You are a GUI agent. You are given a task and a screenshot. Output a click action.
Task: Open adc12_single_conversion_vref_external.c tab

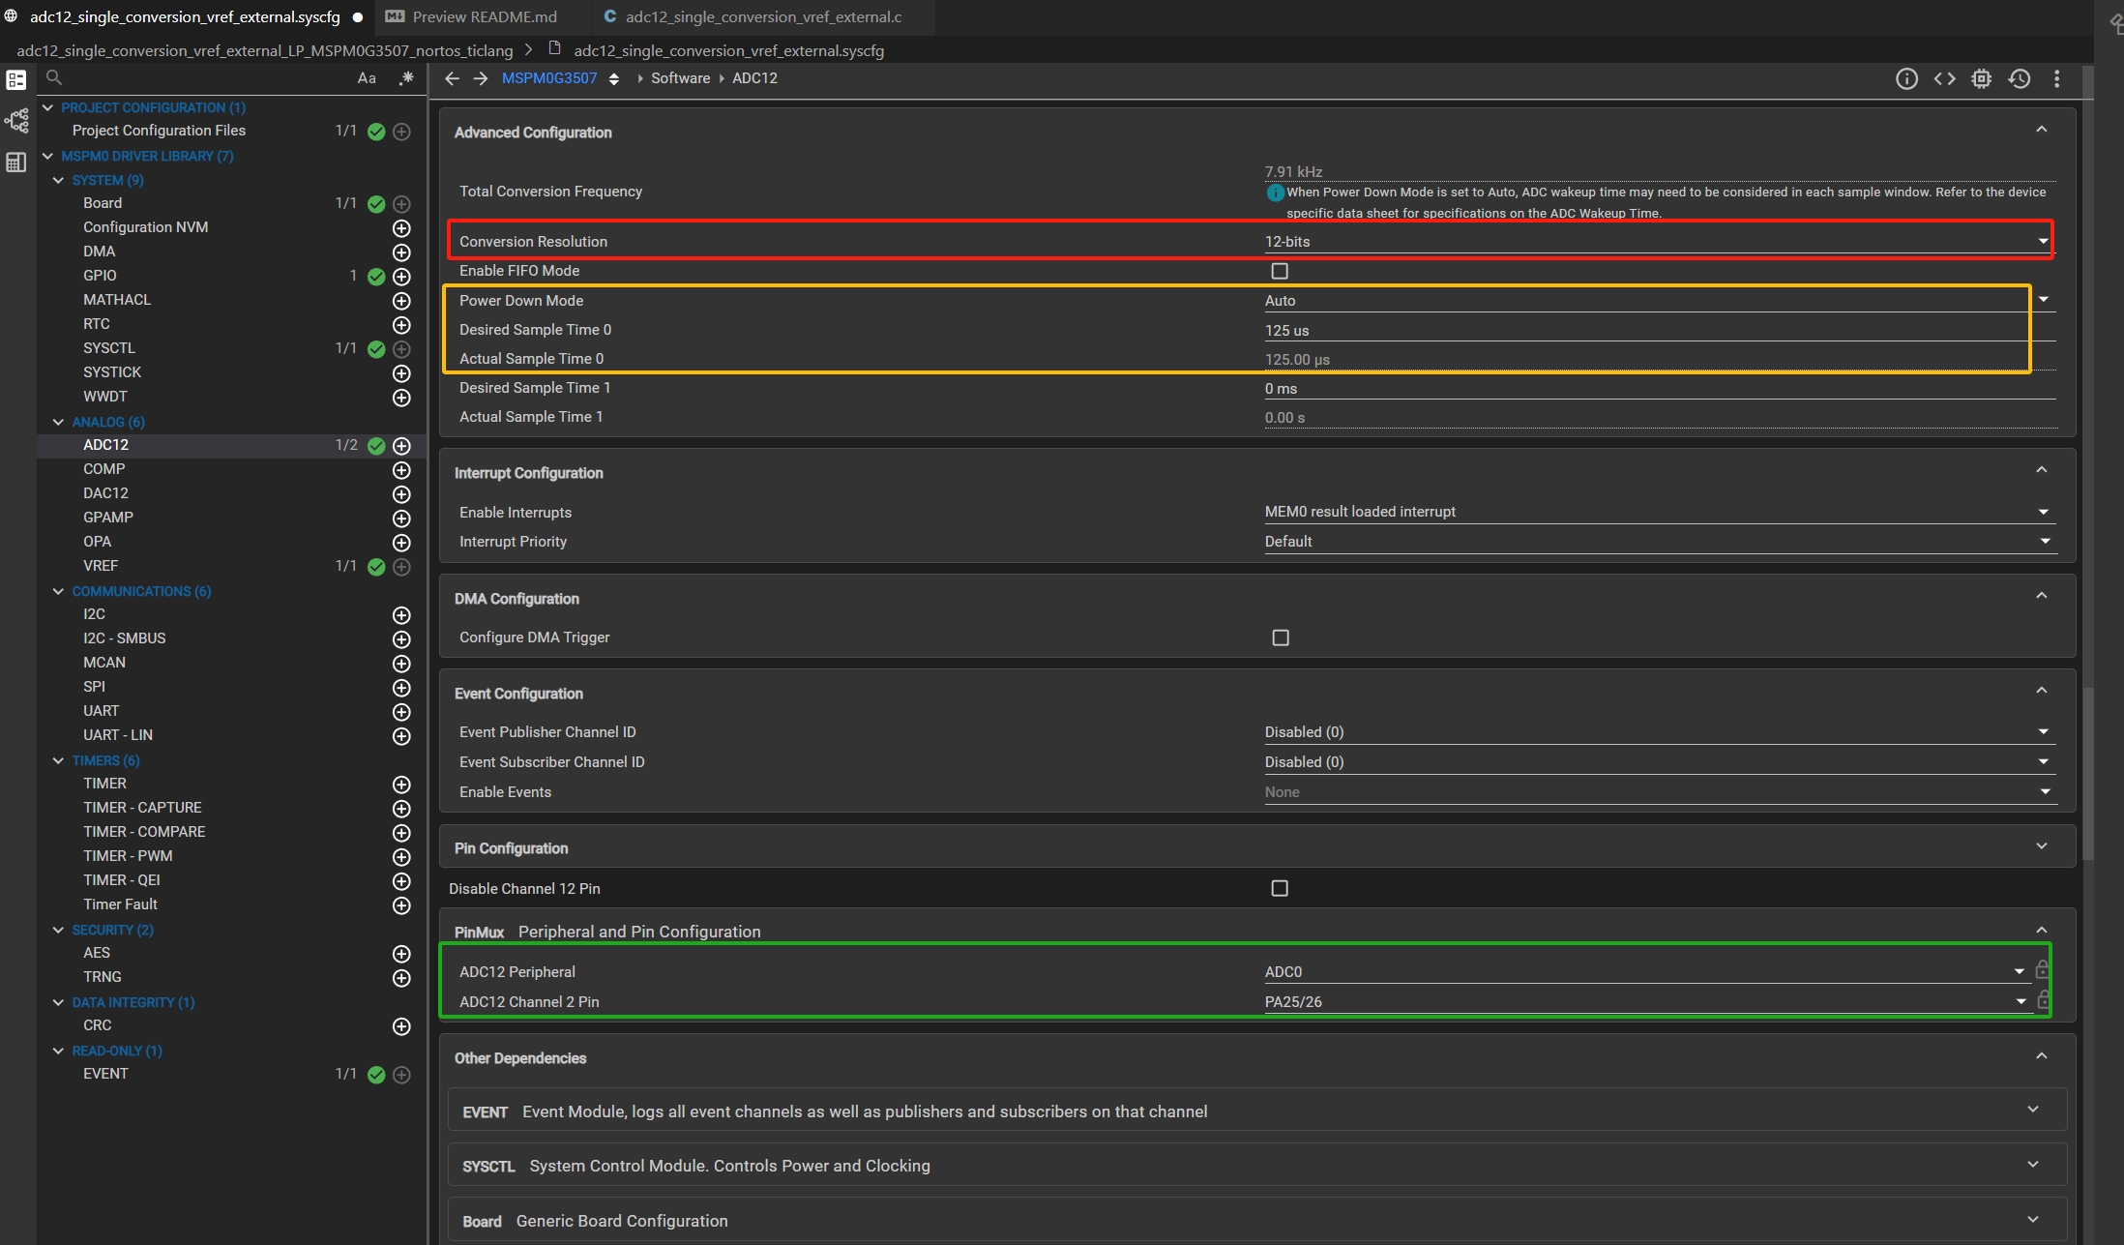[762, 16]
